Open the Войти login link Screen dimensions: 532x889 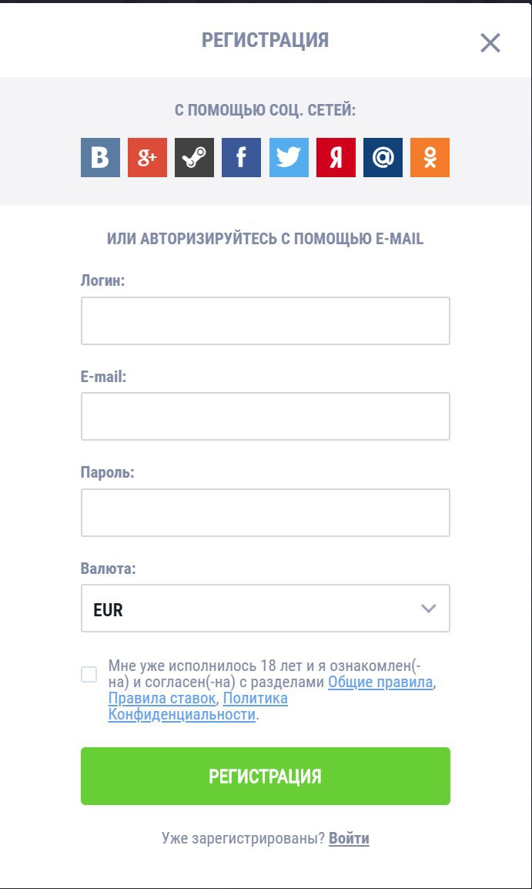point(349,838)
